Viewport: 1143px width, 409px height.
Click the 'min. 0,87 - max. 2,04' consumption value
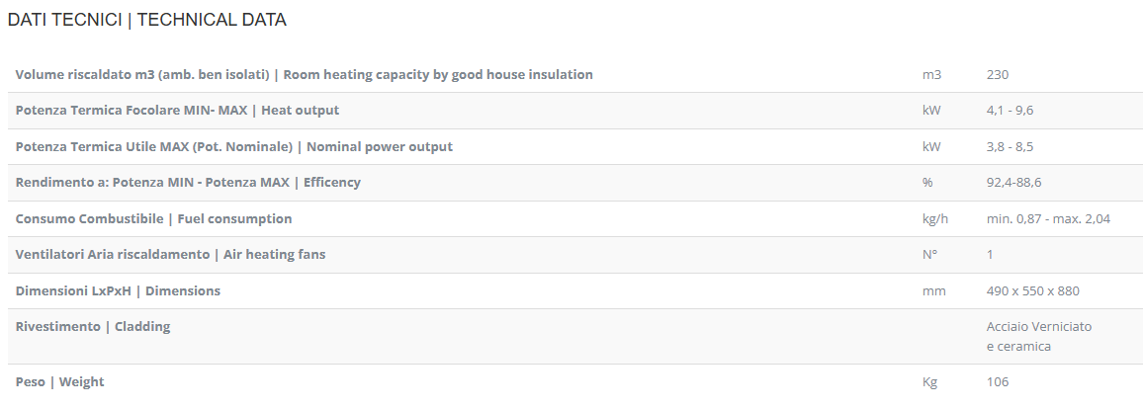coord(1048,219)
